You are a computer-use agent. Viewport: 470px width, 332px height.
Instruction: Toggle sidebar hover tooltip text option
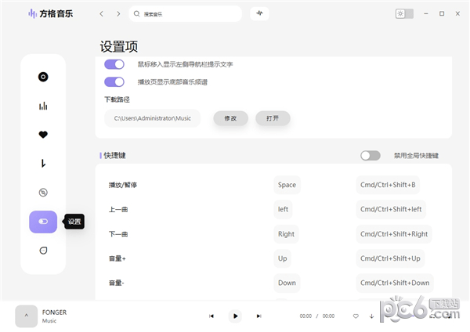coord(114,64)
